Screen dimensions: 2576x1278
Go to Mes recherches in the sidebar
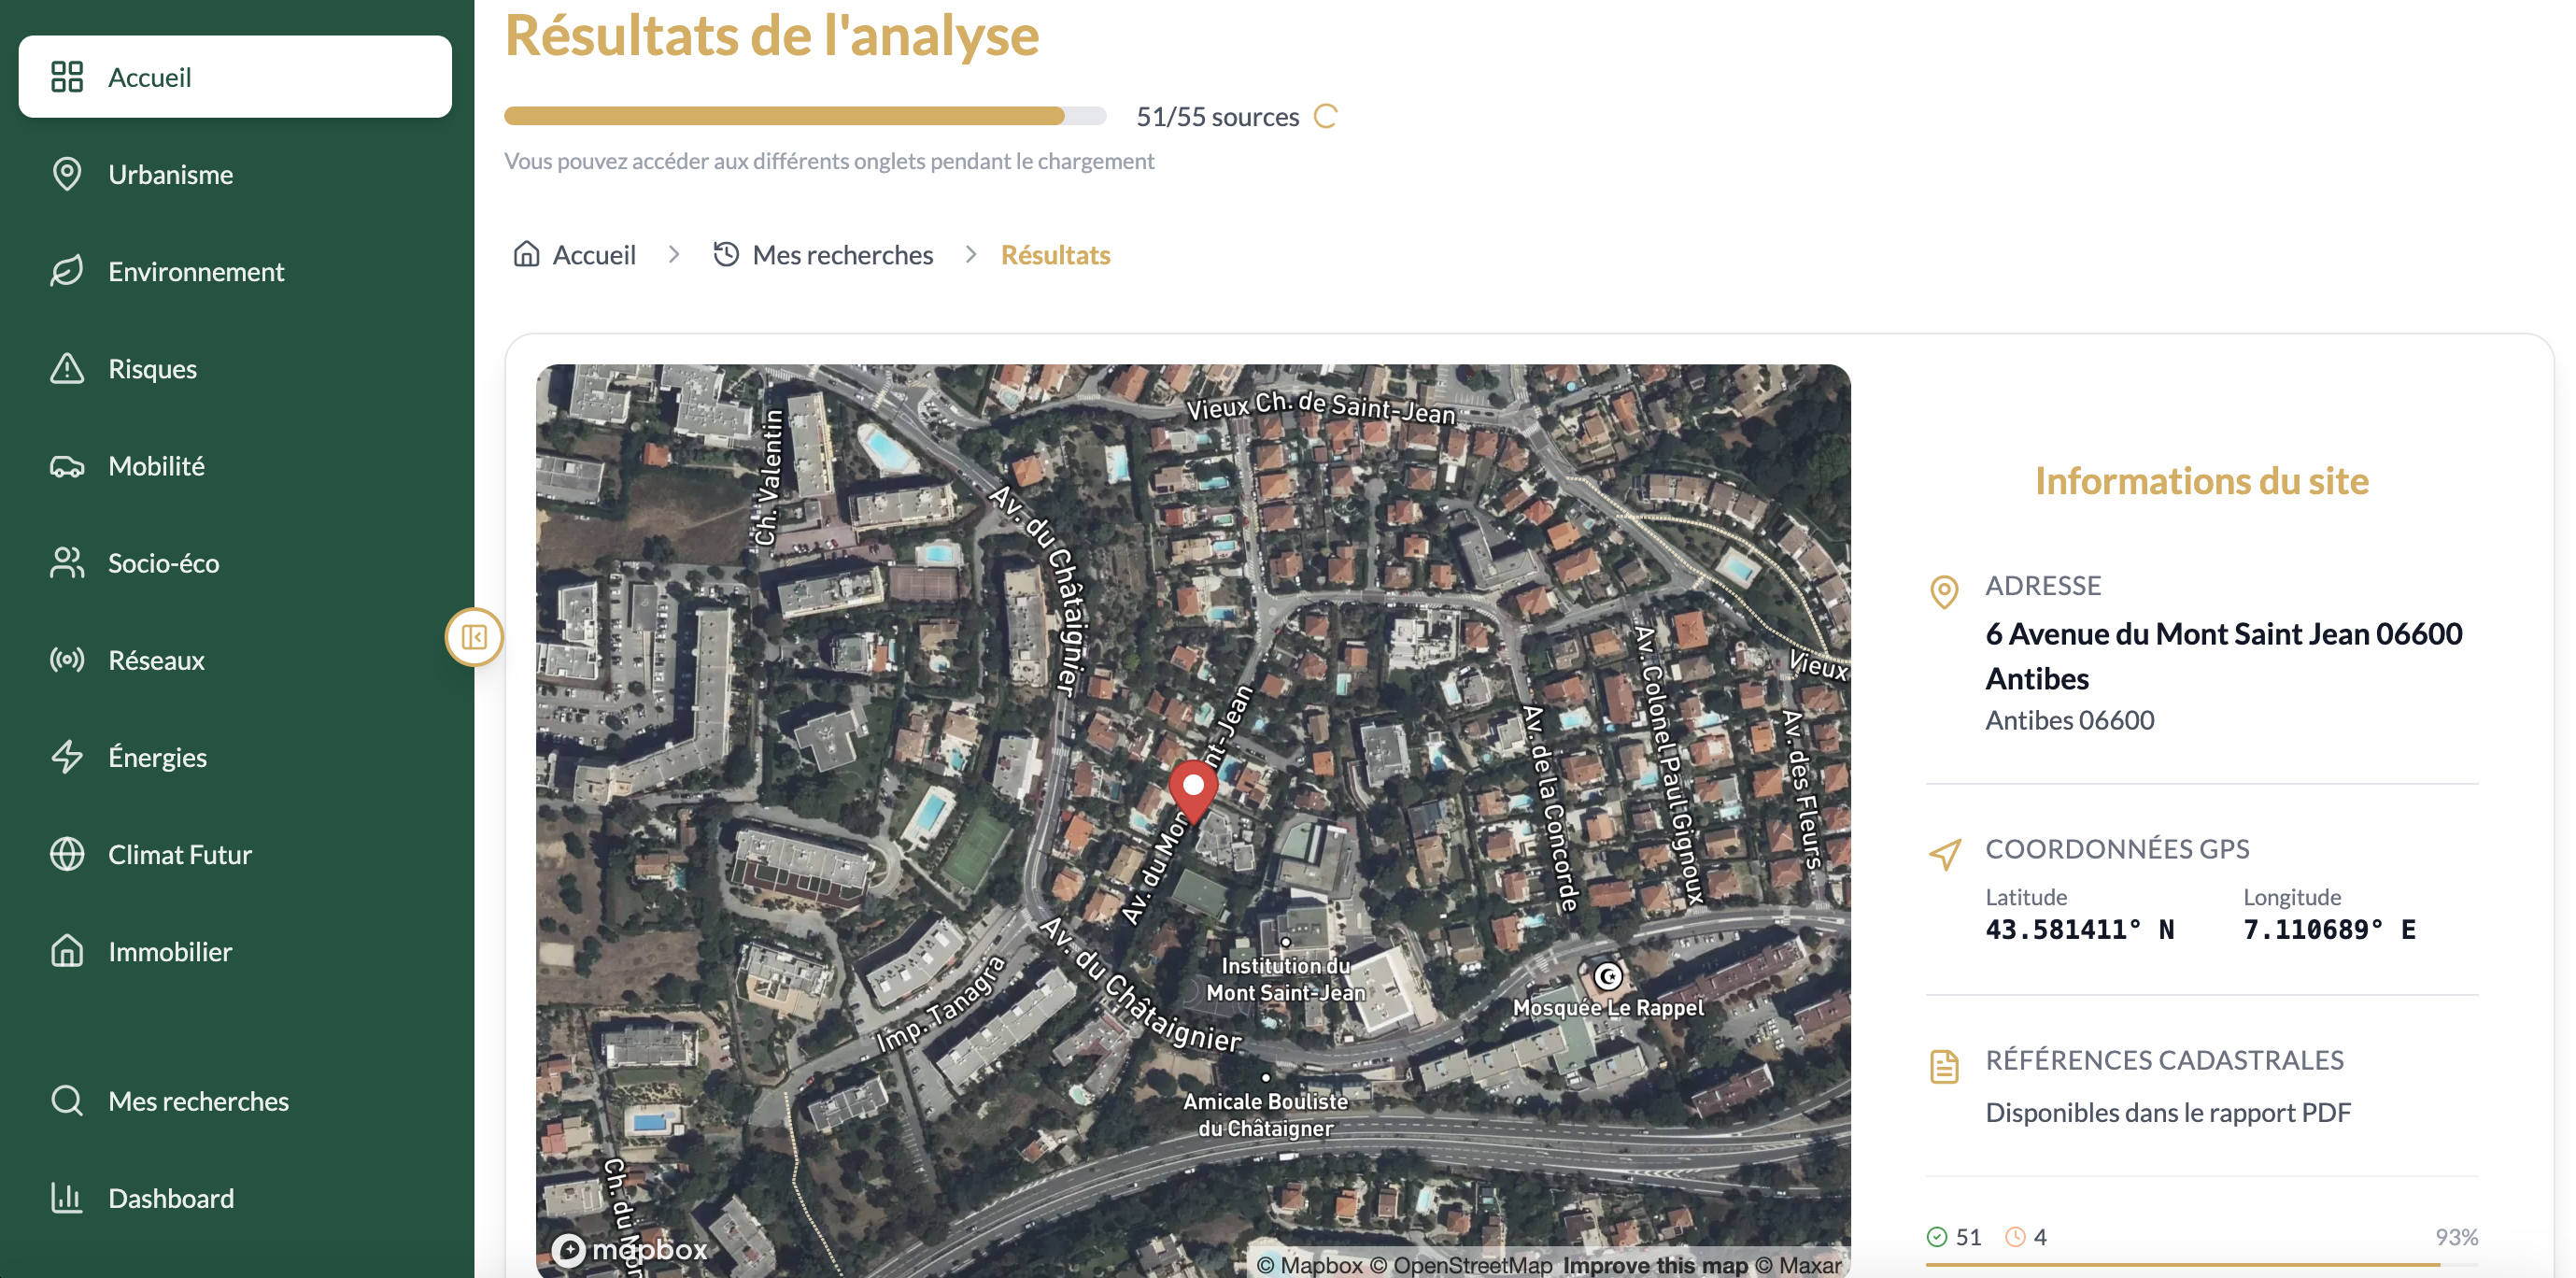198,1101
